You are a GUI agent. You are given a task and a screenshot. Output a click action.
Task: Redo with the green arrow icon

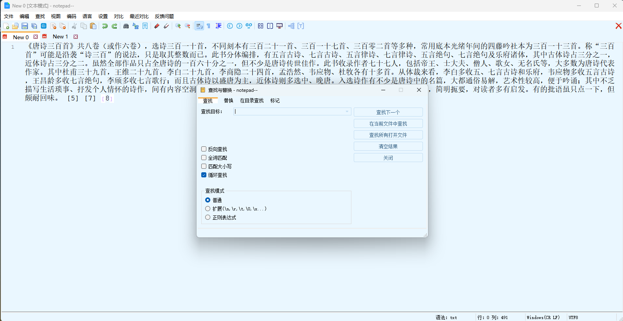[x=114, y=26]
